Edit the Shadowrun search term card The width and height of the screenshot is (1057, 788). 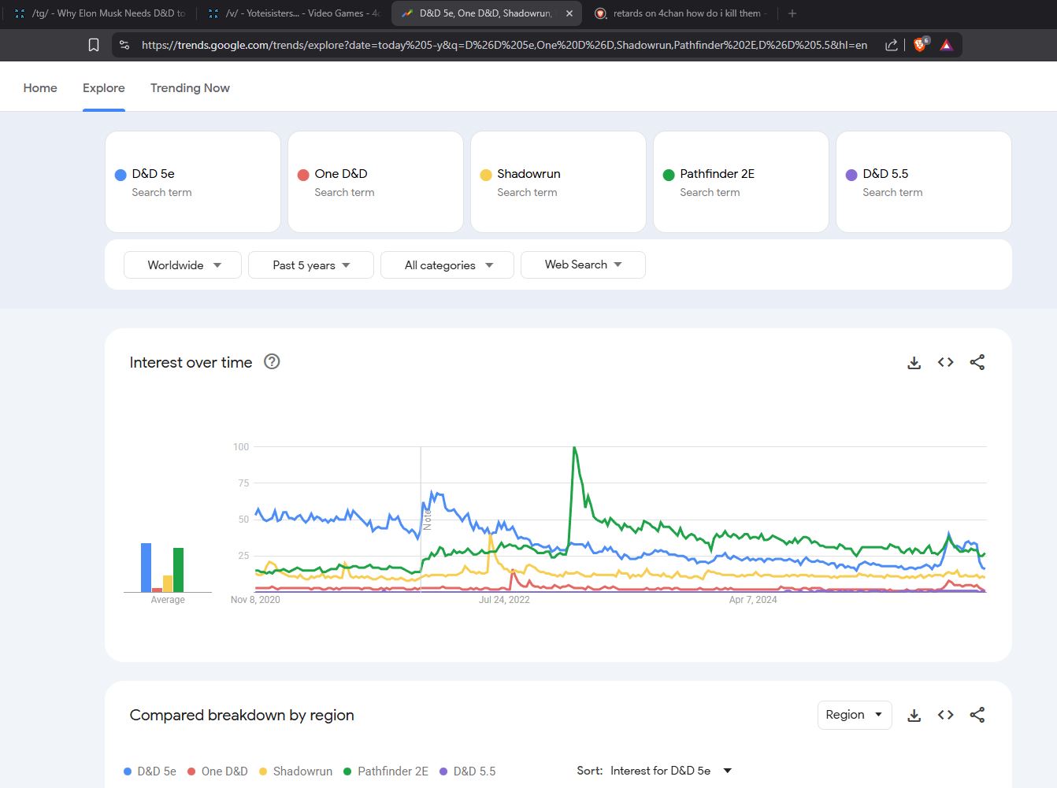[558, 182]
